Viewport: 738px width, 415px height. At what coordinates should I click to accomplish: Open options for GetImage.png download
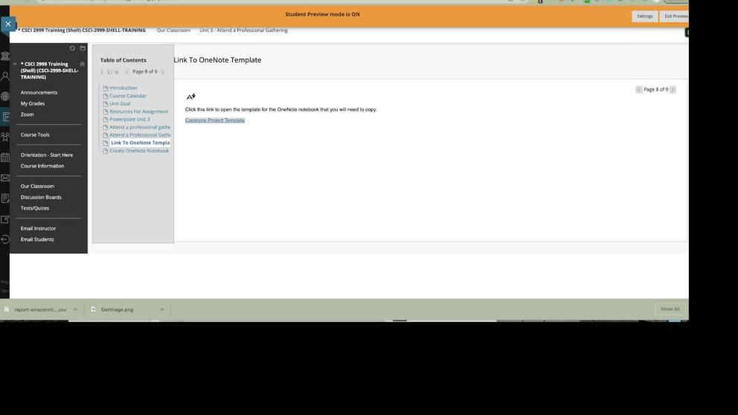click(x=161, y=309)
